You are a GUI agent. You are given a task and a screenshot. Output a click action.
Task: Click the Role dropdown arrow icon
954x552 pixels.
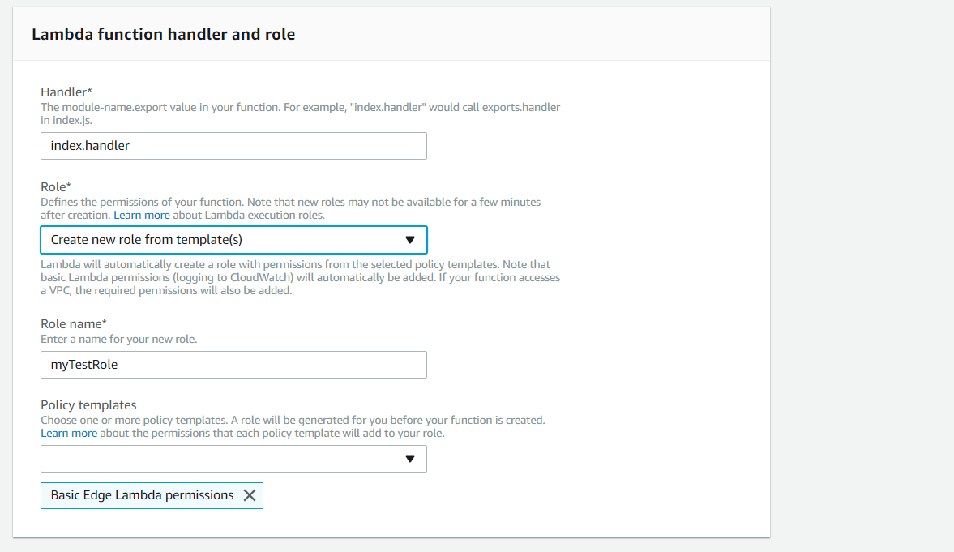click(x=410, y=240)
